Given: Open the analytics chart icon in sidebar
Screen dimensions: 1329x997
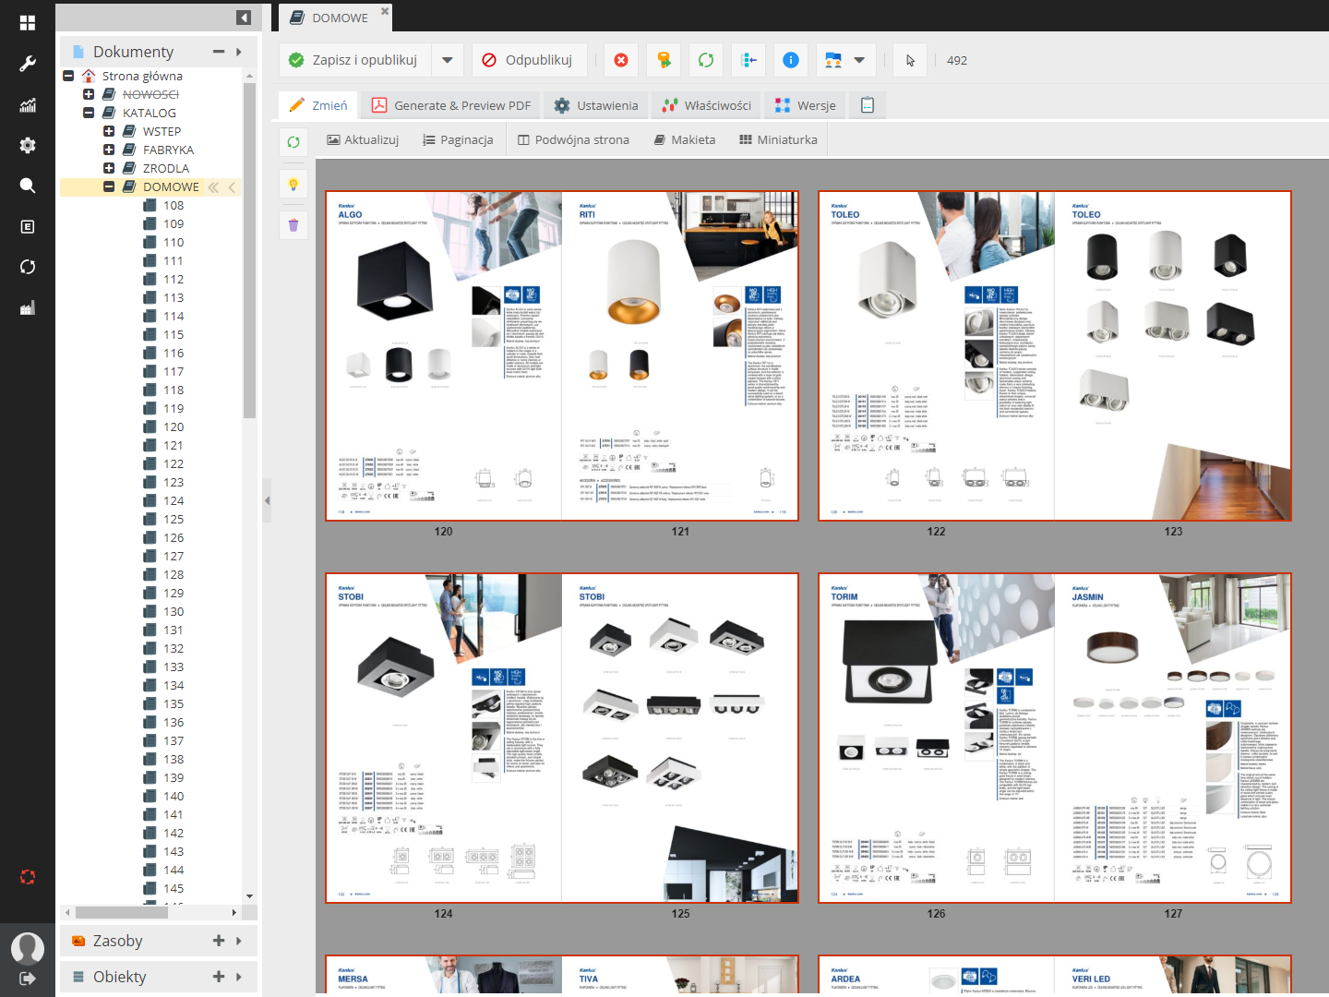Looking at the screenshot, I should coord(28,105).
